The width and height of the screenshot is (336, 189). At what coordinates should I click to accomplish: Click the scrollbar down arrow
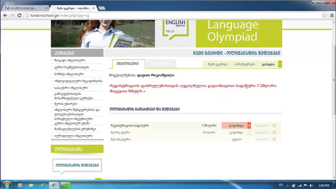click(x=334, y=178)
